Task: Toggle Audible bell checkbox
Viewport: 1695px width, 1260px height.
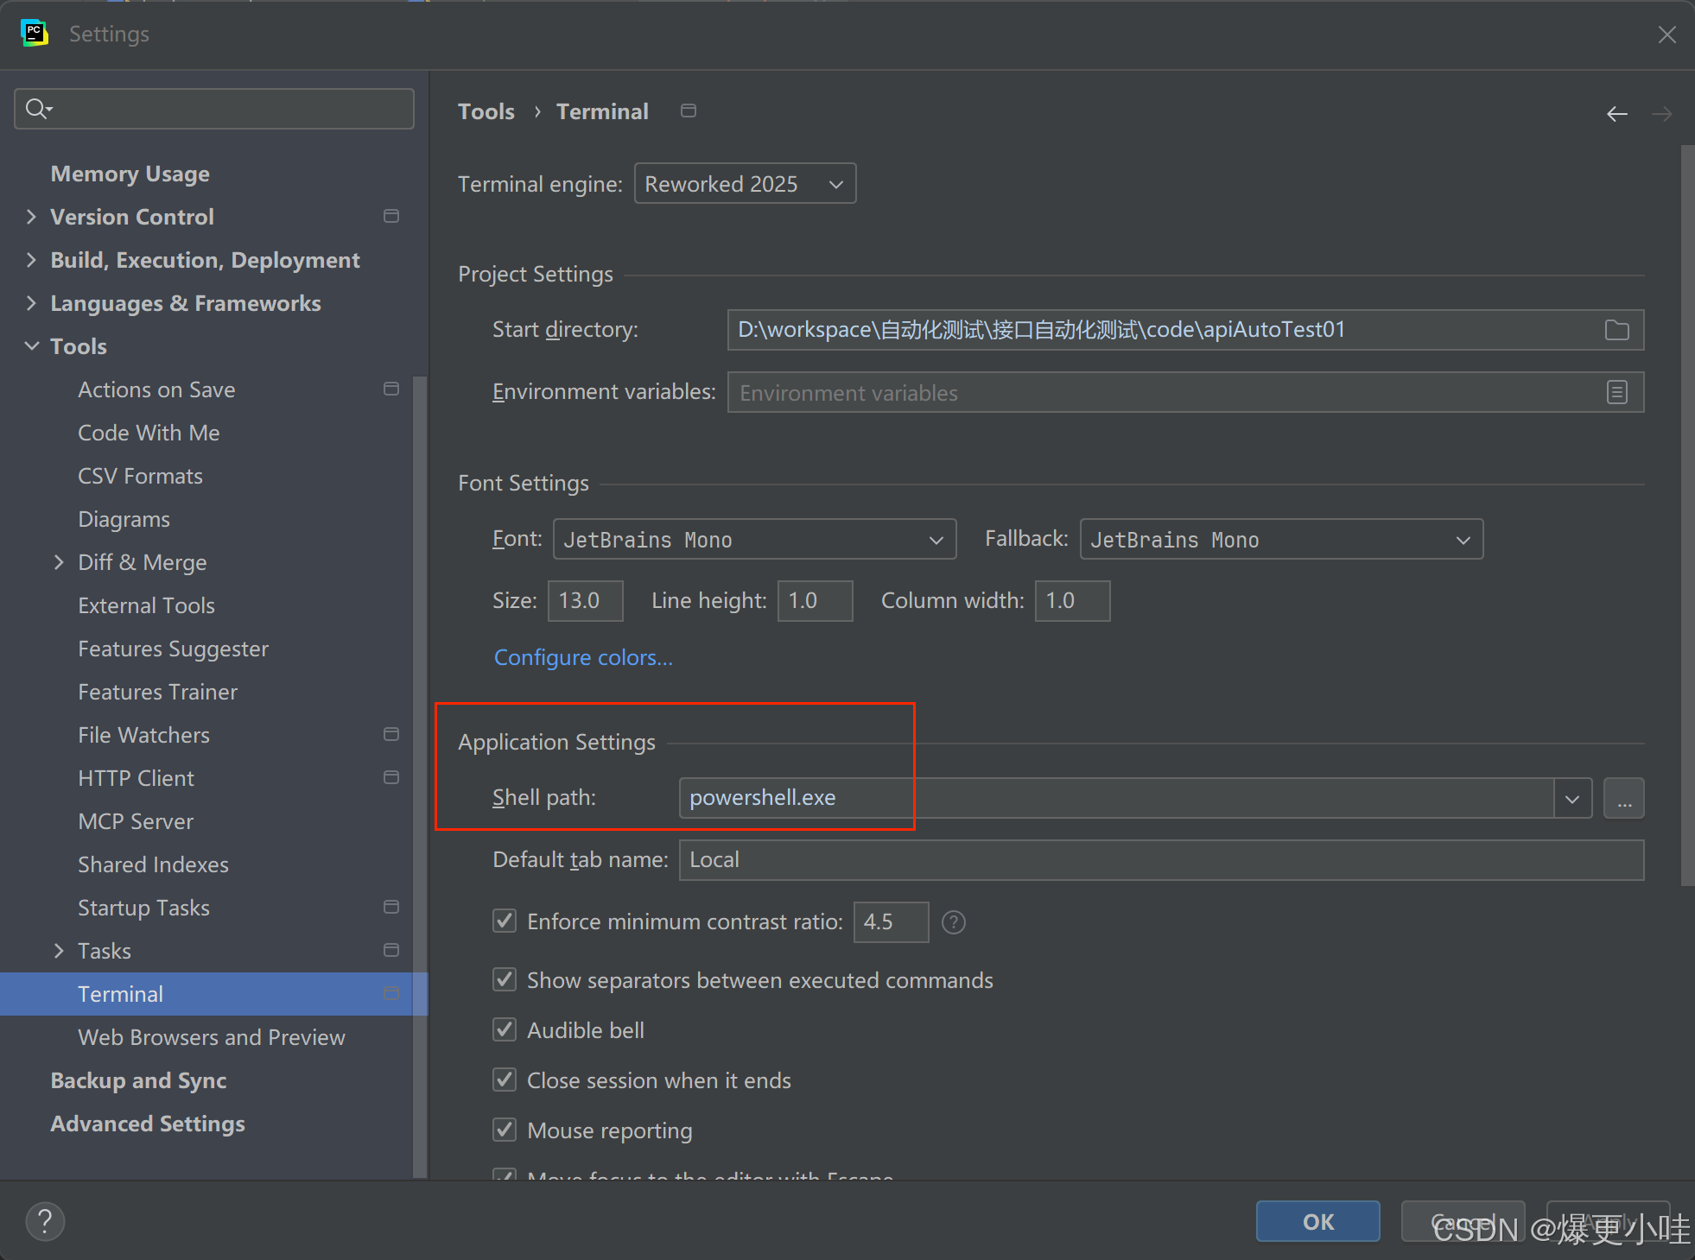Action: pos(505,1029)
